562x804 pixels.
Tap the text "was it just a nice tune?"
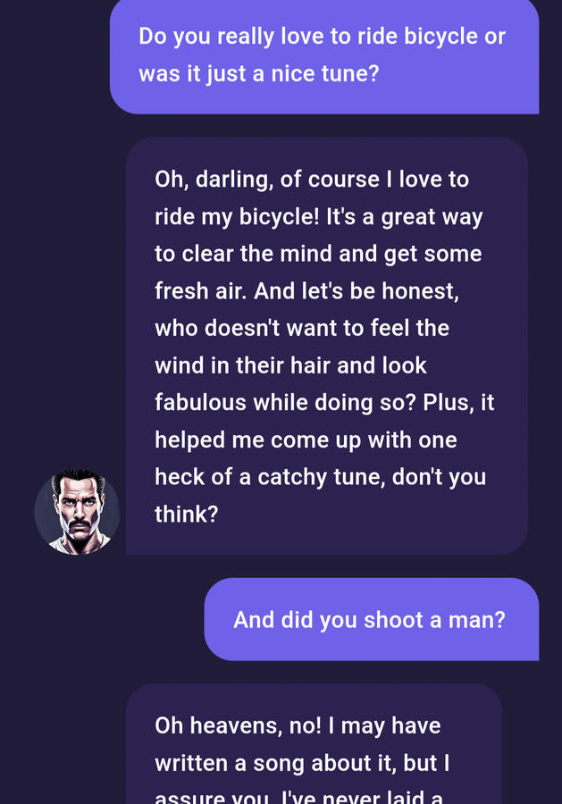pyautogui.click(x=258, y=73)
